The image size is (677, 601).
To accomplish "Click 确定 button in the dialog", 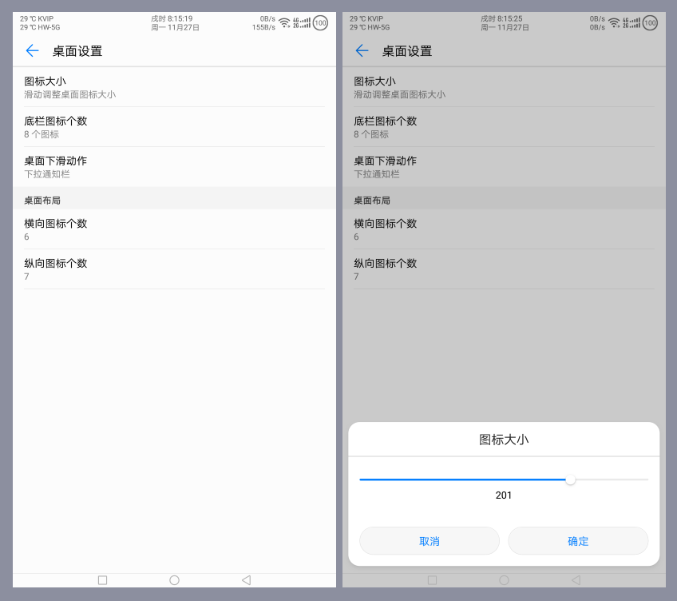I will click(578, 541).
